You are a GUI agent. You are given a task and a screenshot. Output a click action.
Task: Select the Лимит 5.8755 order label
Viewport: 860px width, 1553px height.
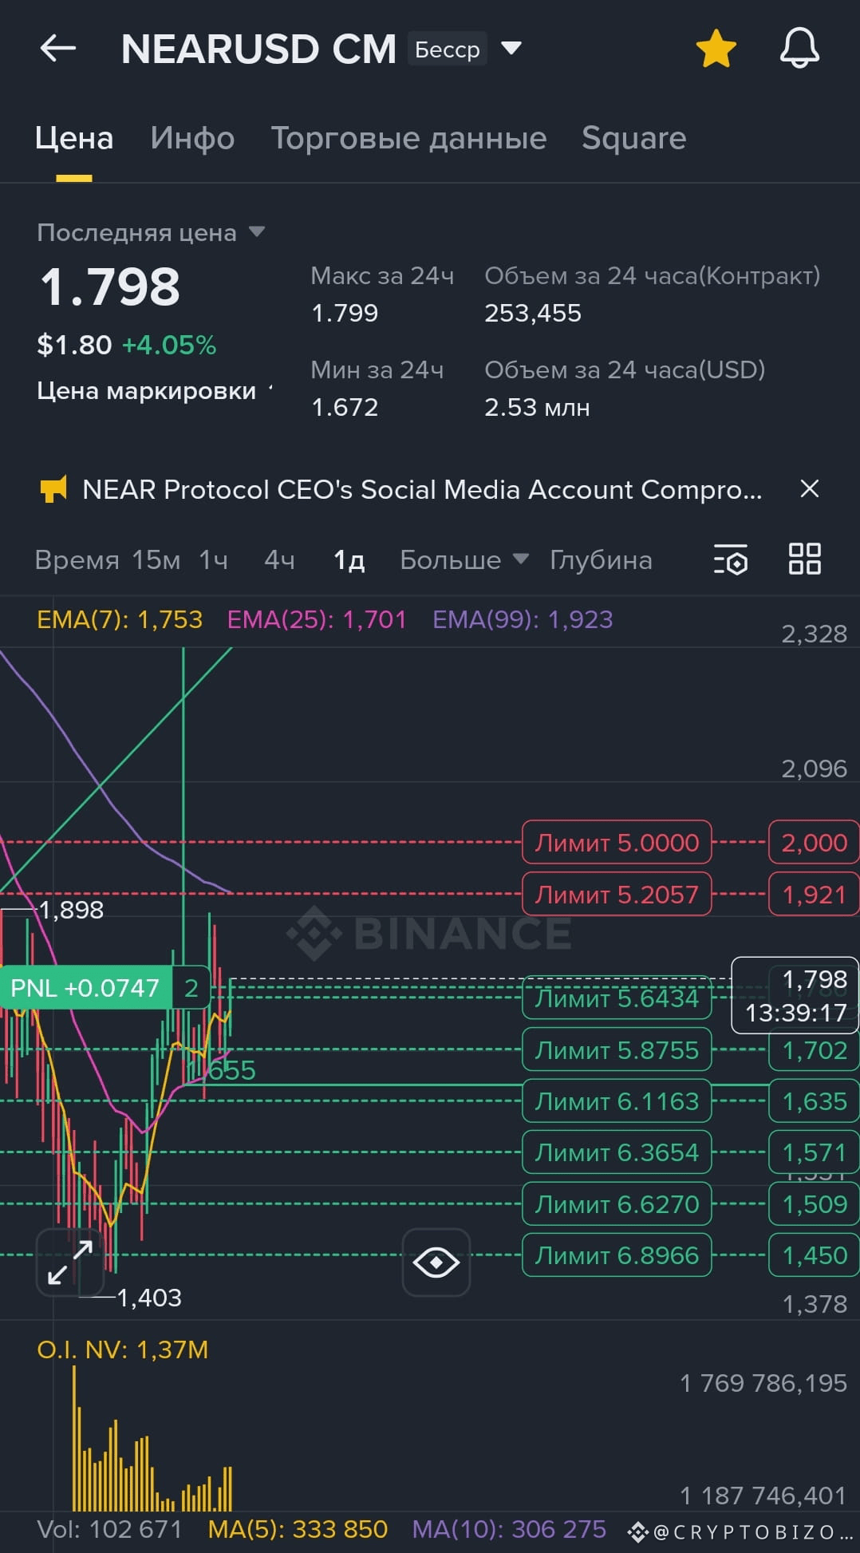click(617, 1050)
